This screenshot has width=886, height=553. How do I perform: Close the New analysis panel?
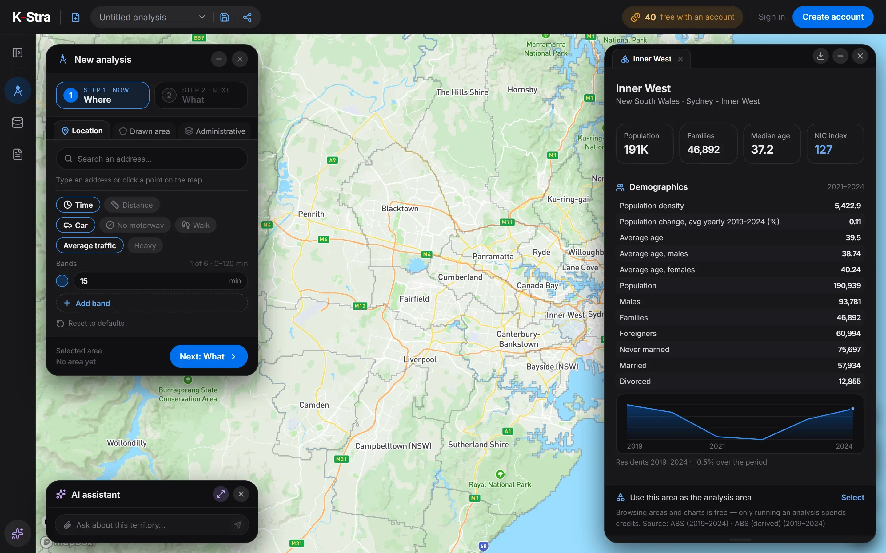pos(240,59)
